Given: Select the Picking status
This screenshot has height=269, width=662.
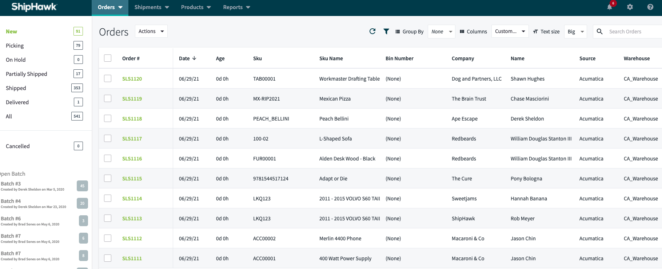Looking at the screenshot, I should (15, 46).
